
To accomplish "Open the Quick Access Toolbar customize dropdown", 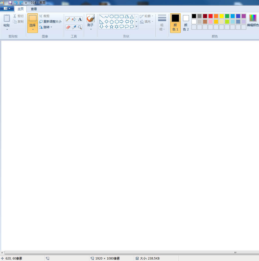I will (x=26, y=3).
